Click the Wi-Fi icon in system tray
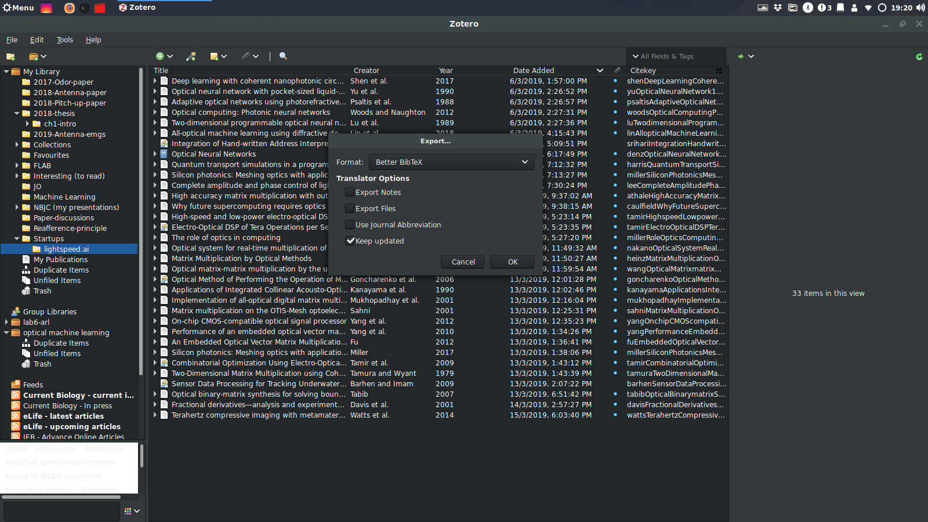The image size is (928, 522). point(868,8)
